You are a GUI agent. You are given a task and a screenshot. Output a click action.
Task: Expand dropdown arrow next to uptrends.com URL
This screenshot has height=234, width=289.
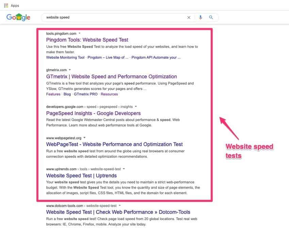124,169
